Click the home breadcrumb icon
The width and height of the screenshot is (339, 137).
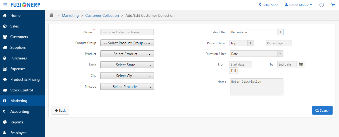click(51, 15)
